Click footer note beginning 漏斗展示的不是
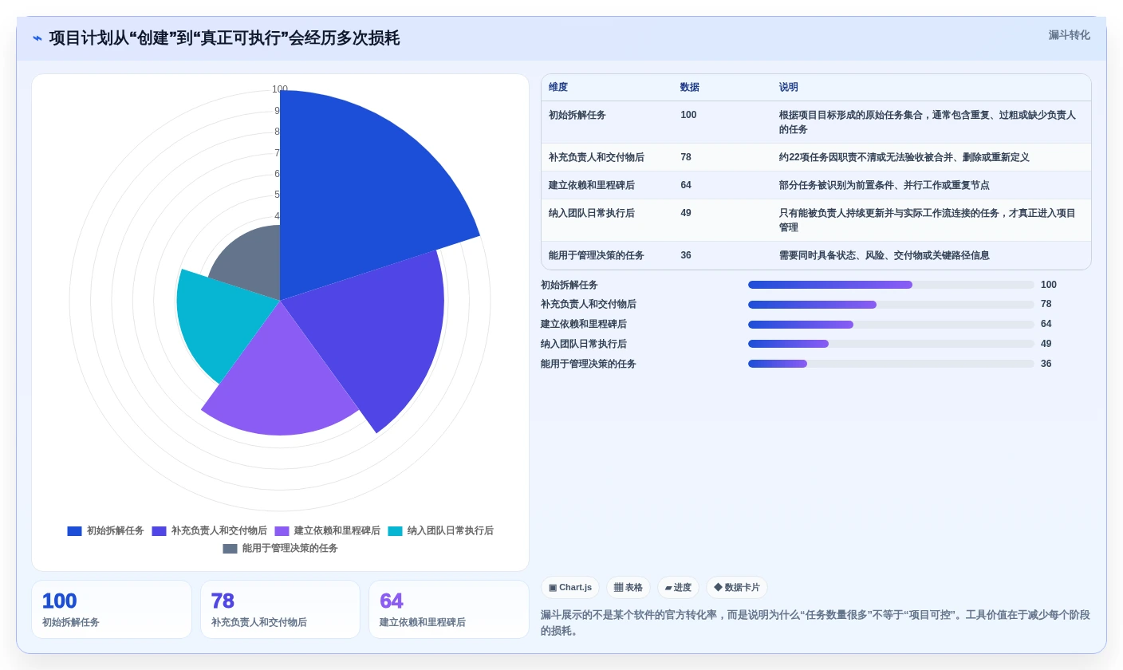Screen dimensions: 1123x670 click(815, 623)
